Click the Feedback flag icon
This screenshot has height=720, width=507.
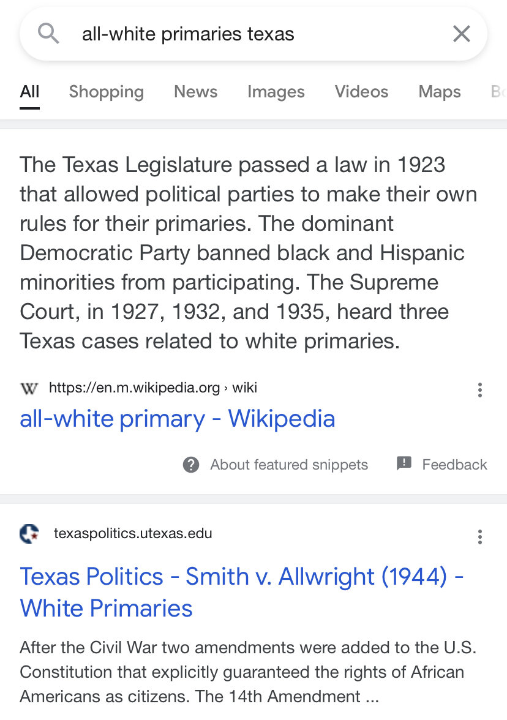(404, 463)
